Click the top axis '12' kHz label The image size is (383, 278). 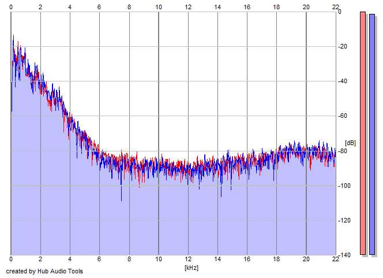[188, 7]
